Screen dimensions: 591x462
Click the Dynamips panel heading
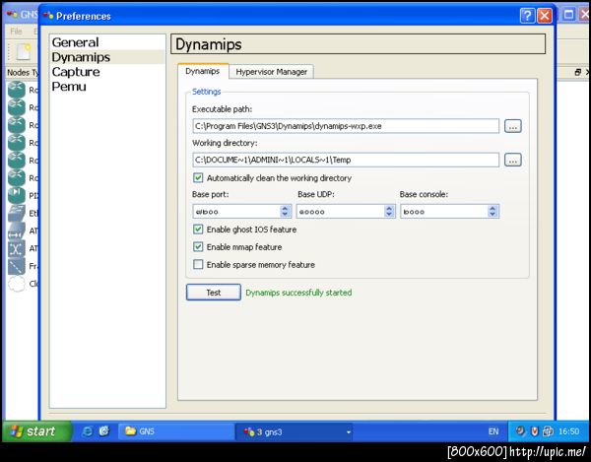(358, 44)
